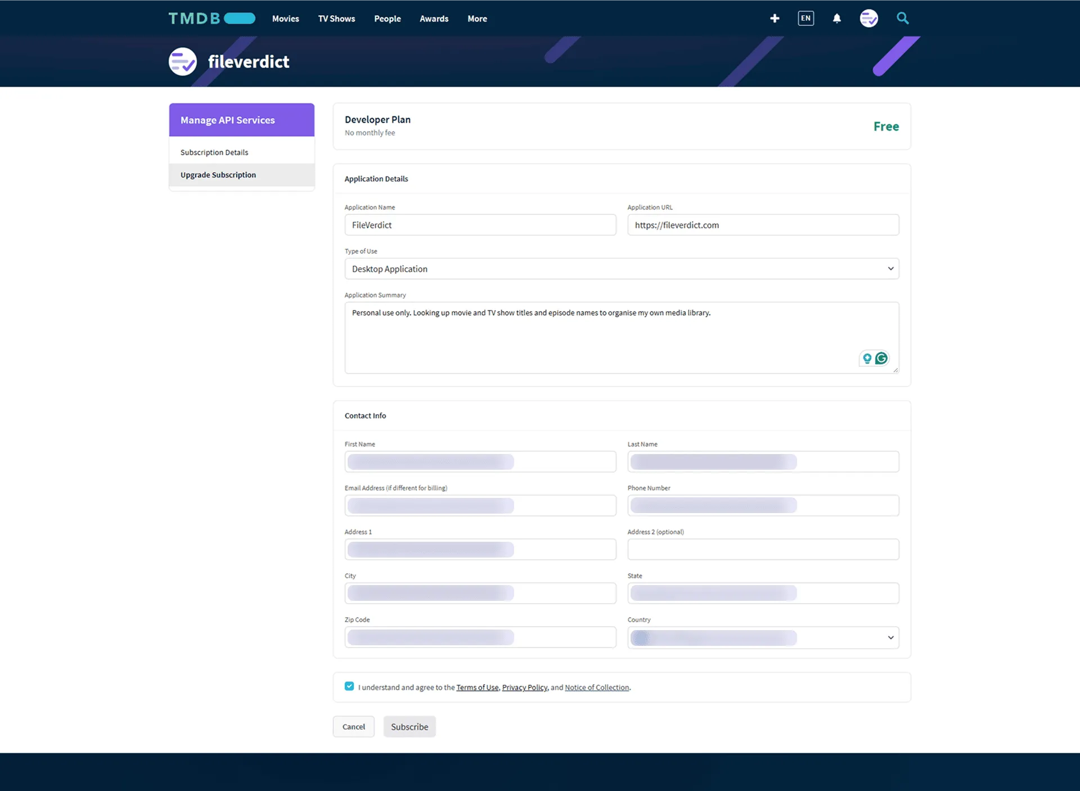Select Upgrade Subscription in the sidebar

tap(242, 175)
